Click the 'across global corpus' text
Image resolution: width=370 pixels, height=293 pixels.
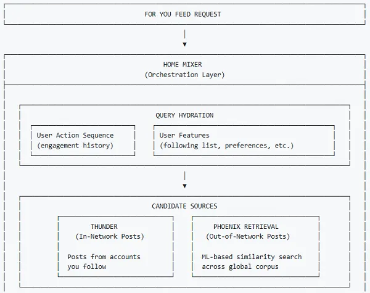pos(240,266)
